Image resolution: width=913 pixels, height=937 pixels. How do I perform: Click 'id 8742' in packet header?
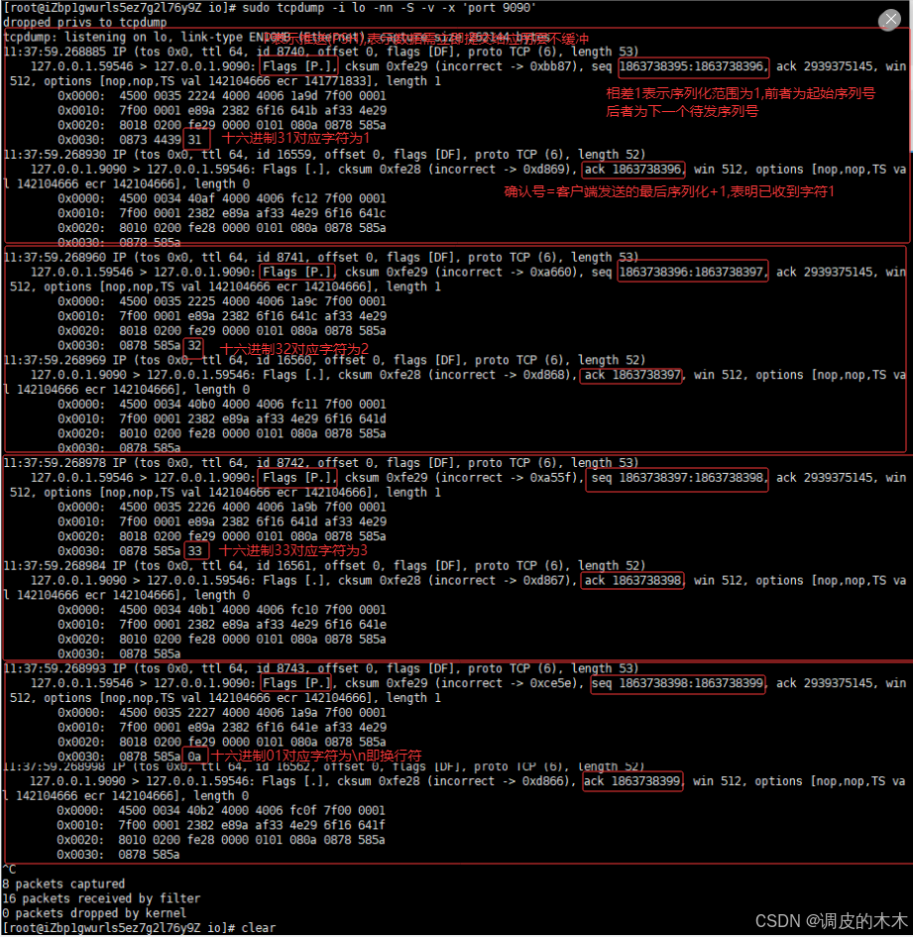click(280, 462)
